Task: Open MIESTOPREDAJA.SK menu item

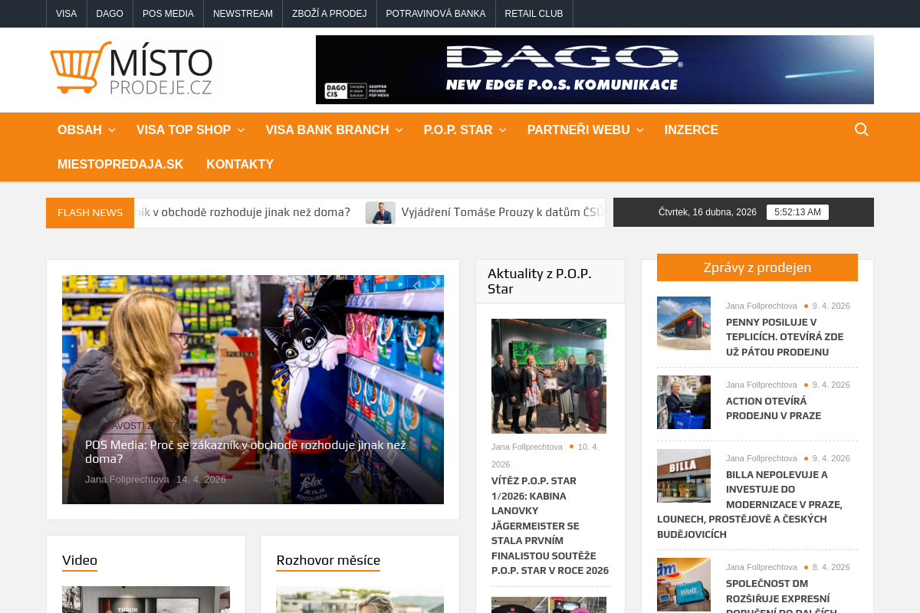Action: (x=120, y=165)
